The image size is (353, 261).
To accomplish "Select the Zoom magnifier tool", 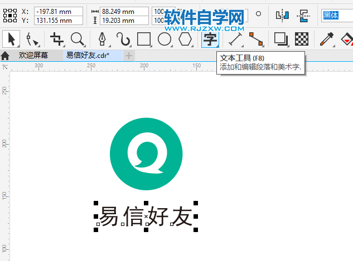I will (x=78, y=39).
